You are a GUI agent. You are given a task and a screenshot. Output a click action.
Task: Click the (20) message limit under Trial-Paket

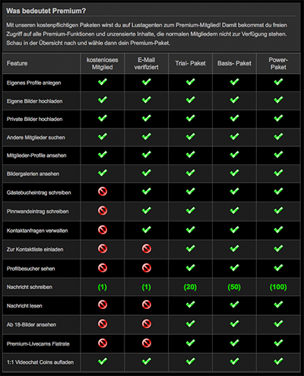(x=190, y=287)
